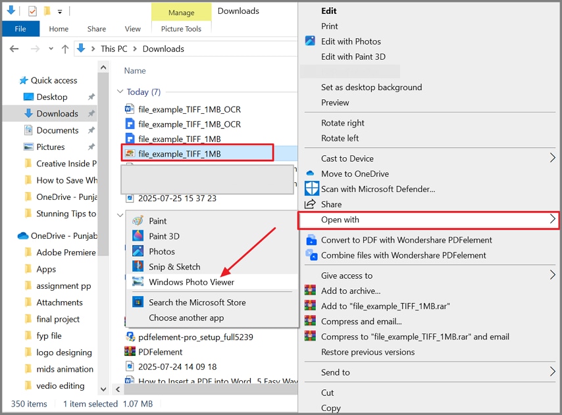562x415 pixels.
Task: Choose Edit with Paint 3D
Action: click(353, 57)
